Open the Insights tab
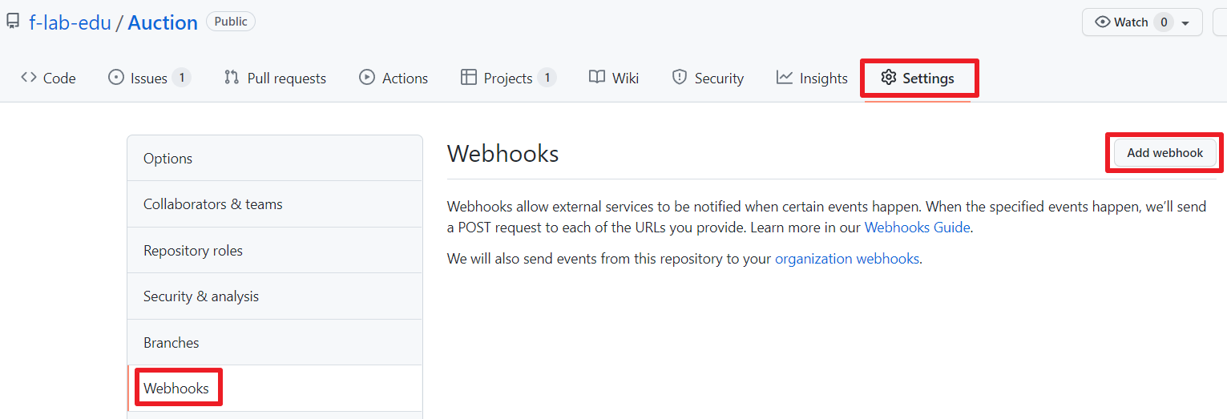The height and width of the screenshot is (419, 1227). [x=812, y=78]
